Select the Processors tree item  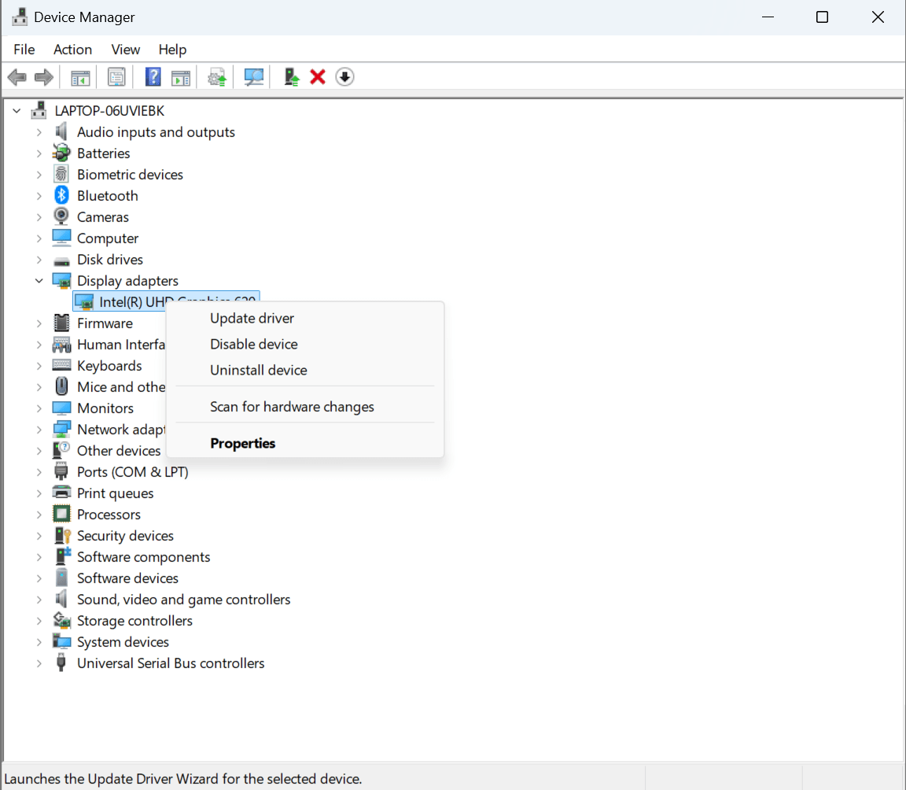pos(109,515)
